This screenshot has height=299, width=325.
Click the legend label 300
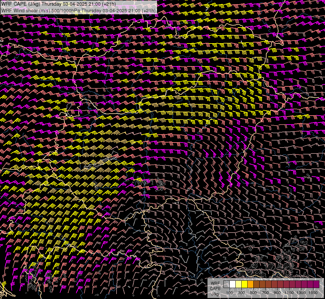[241, 293]
